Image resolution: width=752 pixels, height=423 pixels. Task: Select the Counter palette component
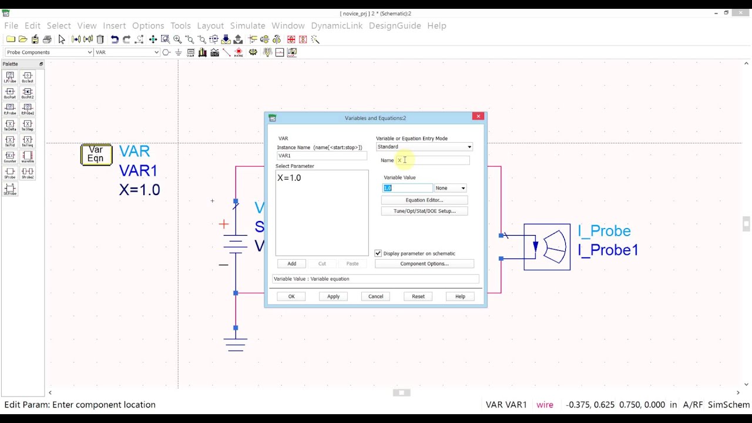(10, 157)
